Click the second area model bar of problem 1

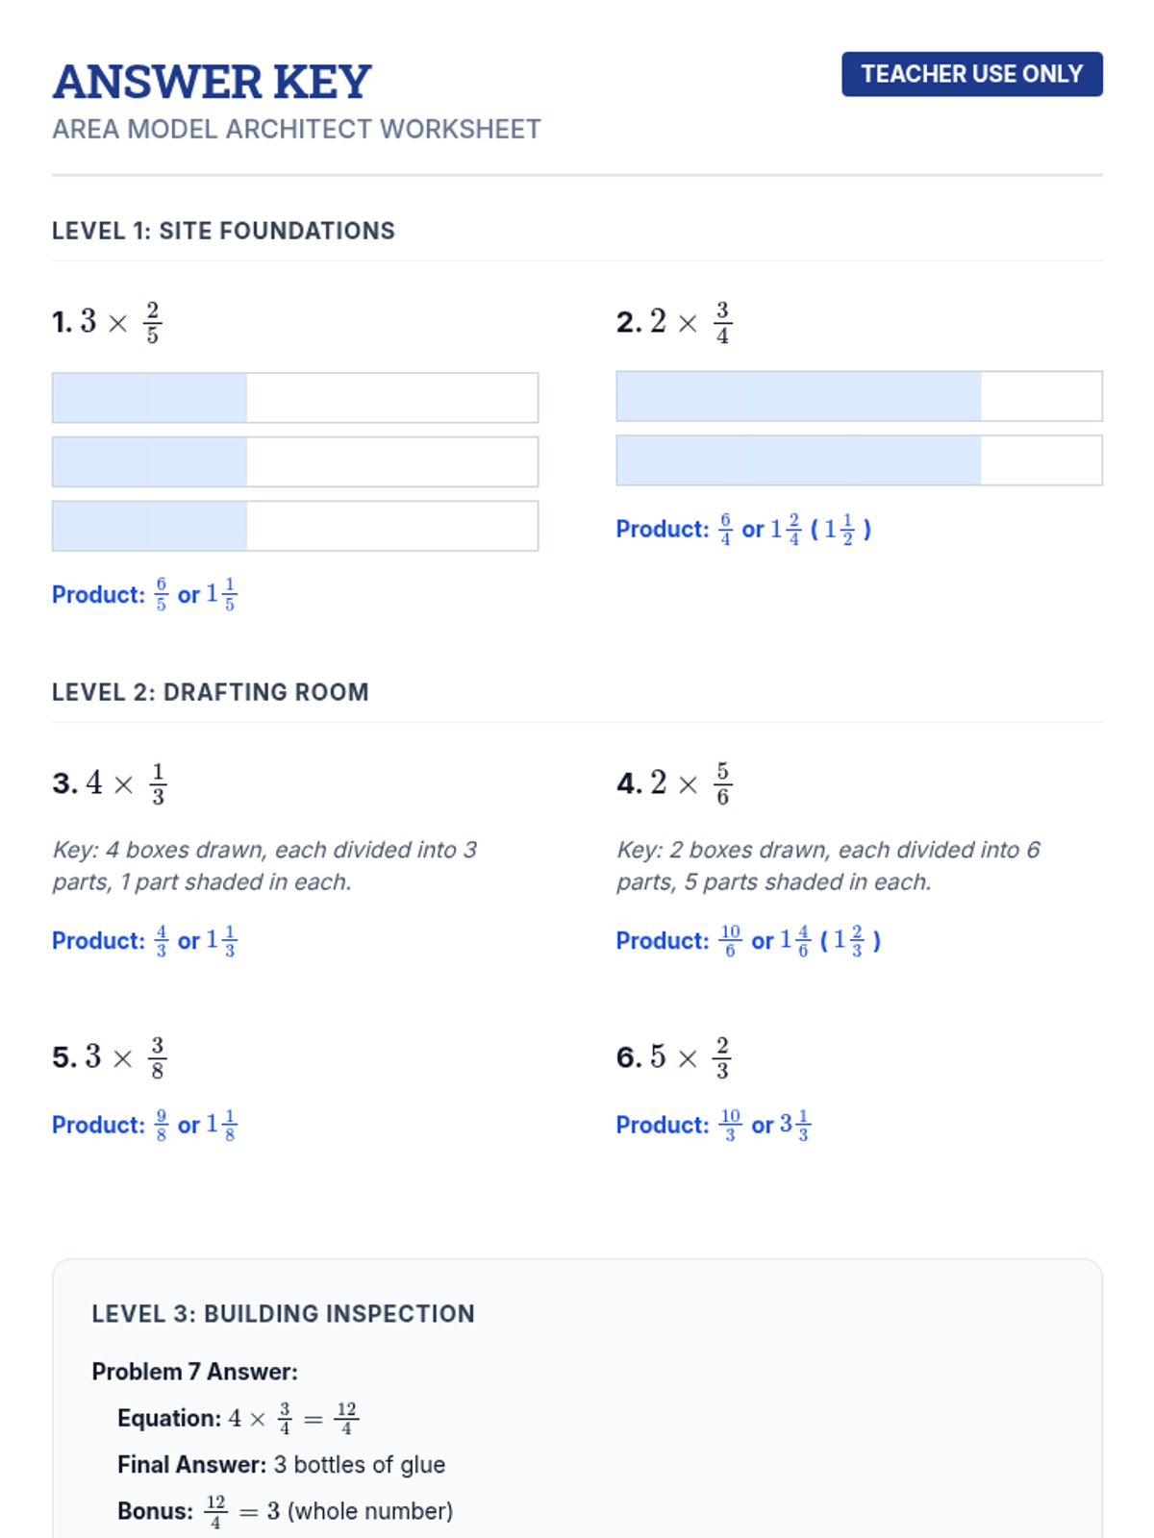pyautogui.click(x=294, y=462)
